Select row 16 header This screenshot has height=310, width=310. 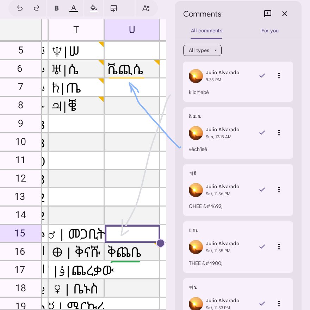click(20, 252)
